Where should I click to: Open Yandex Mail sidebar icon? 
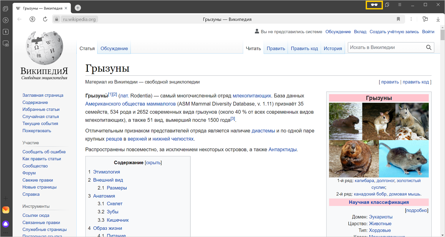click(x=6, y=210)
